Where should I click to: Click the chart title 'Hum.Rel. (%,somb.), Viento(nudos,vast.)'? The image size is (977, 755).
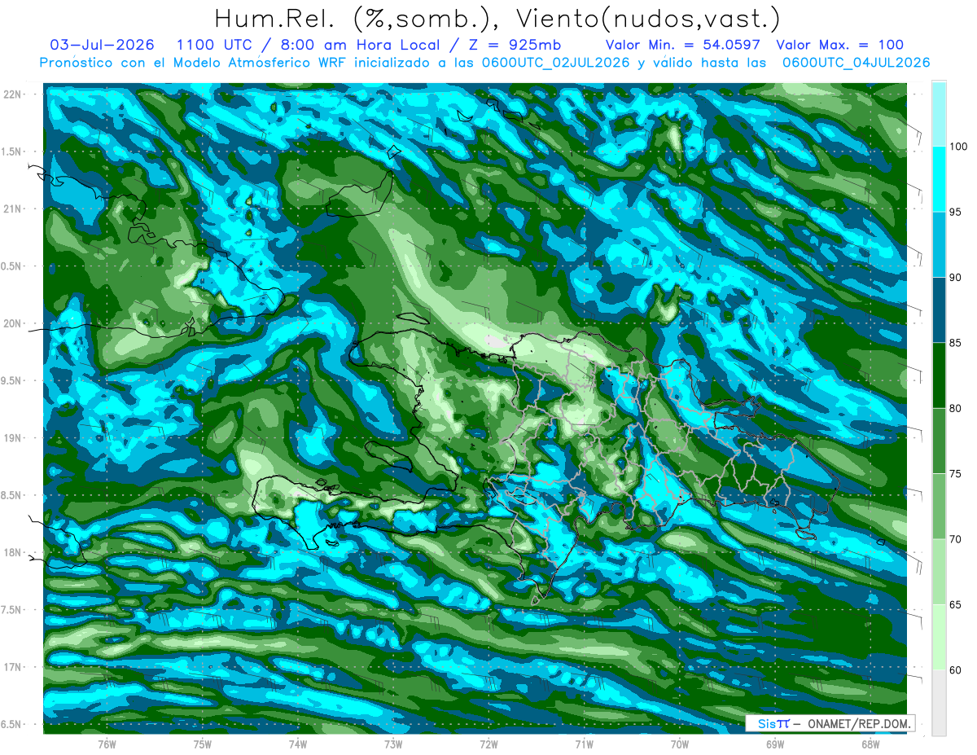pyautogui.click(x=497, y=19)
